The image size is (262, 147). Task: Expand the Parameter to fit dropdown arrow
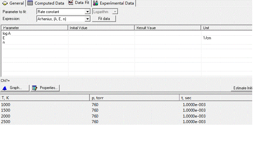click(x=87, y=12)
